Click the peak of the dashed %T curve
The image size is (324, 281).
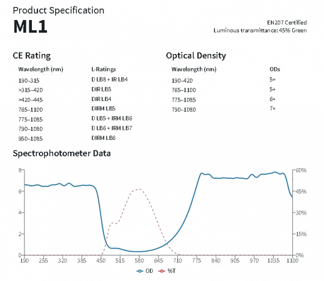click(x=139, y=189)
